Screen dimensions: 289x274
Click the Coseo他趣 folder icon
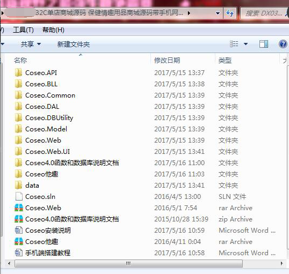coord(18,174)
